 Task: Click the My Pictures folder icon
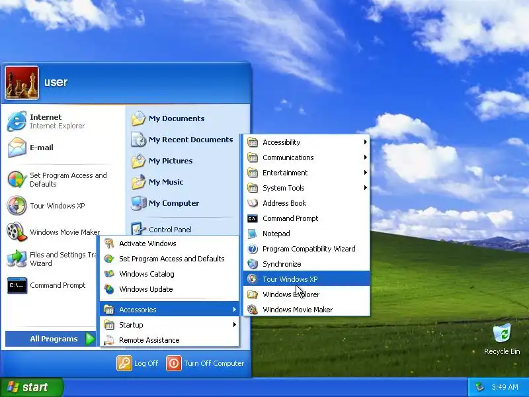(x=138, y=161)
